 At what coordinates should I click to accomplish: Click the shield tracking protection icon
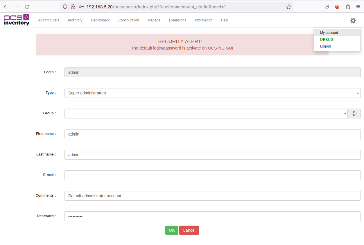coord(65,7)
